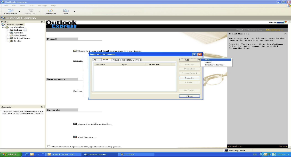Open the View menu

tap(22, 6)
